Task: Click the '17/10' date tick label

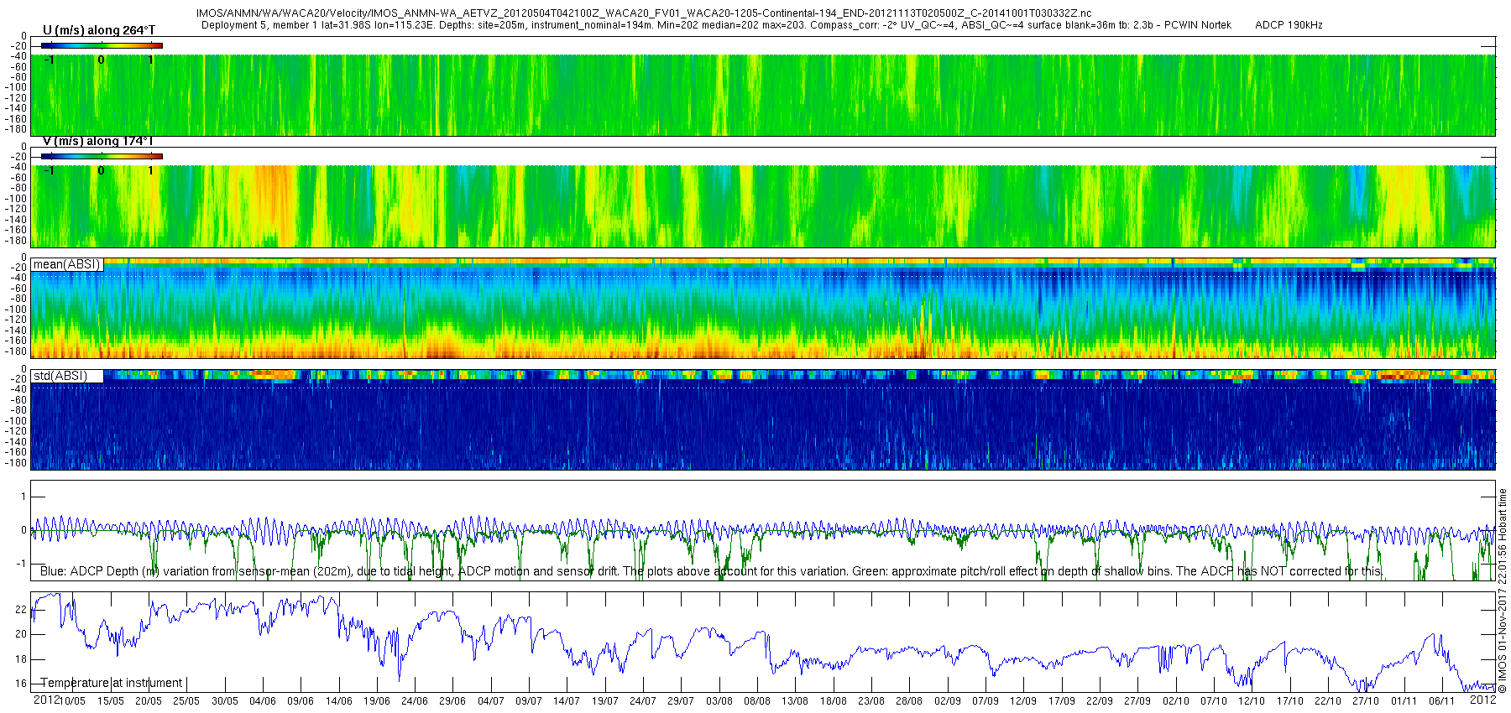Action: point(1290,701)
